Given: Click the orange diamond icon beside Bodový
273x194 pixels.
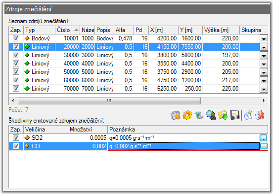Looking at the screenshot, I should (x=27, y=38).
